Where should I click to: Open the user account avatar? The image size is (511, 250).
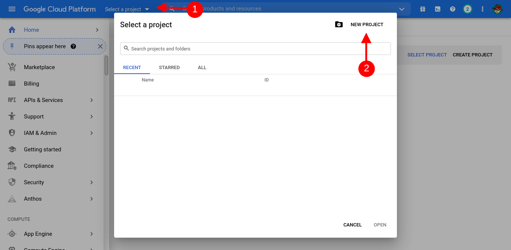click(x=497, y=9)
